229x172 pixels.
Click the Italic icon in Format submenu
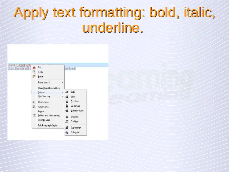click(67, 97)
